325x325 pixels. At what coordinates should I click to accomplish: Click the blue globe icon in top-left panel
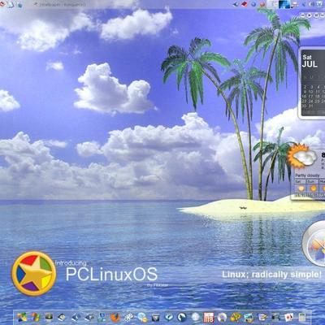pyautogui.click(x=19, y=5)
